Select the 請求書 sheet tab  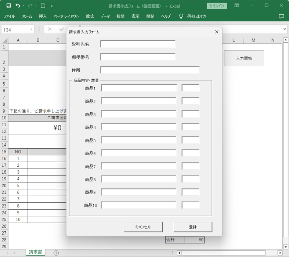tap(35, 252)
